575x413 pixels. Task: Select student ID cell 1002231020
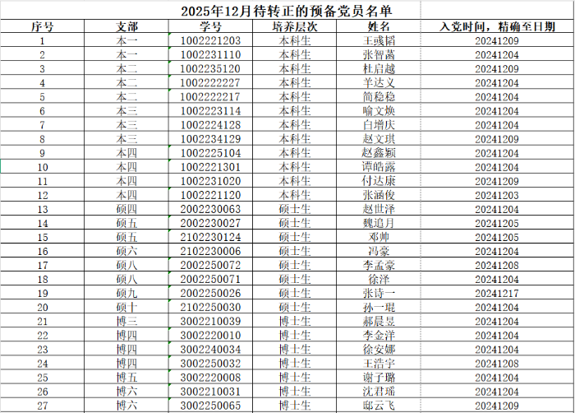click(x=210, y=181)
